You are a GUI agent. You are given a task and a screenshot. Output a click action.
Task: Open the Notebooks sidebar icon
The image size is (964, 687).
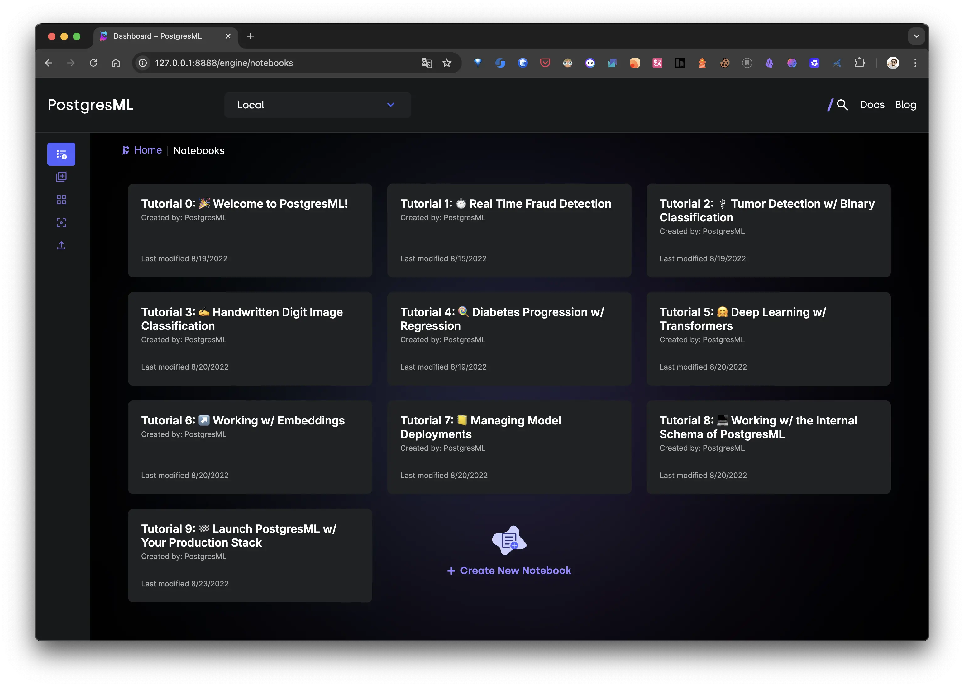coord(61,154)
